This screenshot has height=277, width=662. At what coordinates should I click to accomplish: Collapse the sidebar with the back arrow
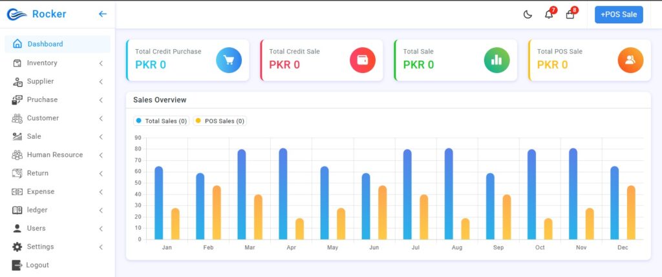point(102,14)
